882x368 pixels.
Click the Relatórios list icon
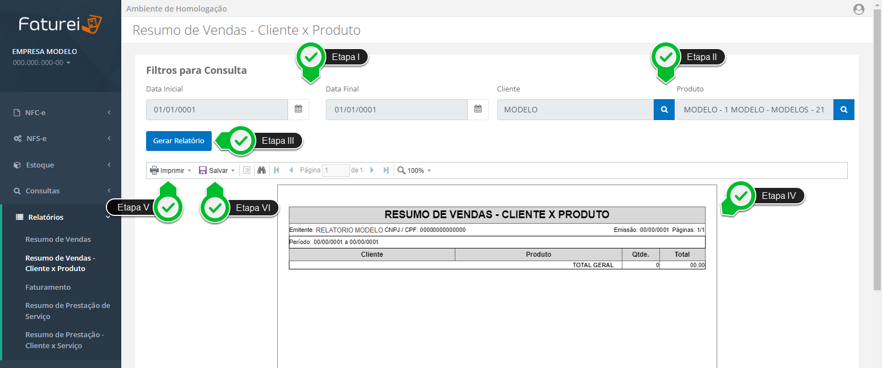point(19,217)
